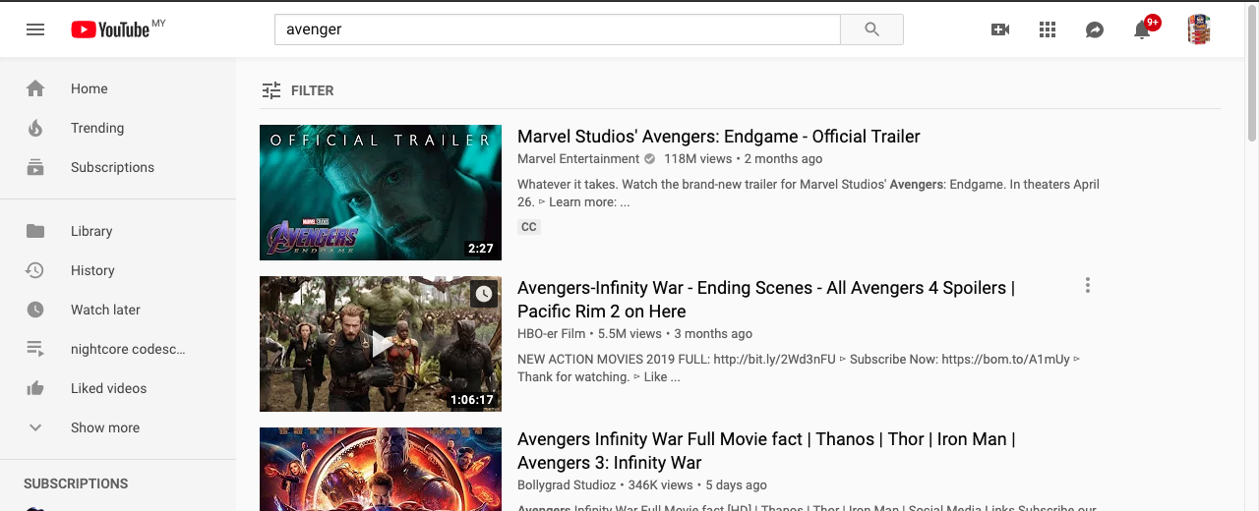Open three-dot menu for Avengers-Infinity War video

1087,285
